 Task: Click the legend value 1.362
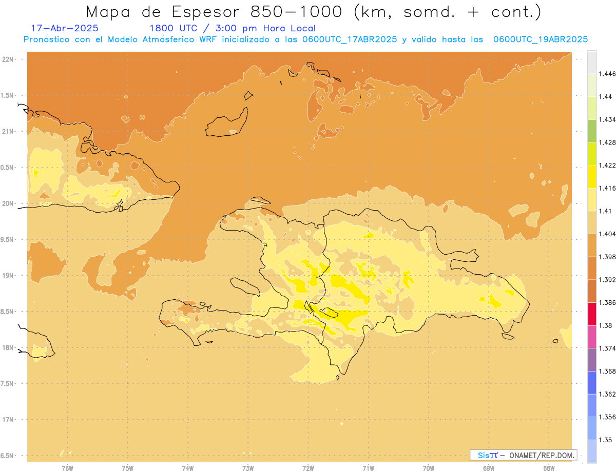[x=607, y=394]
